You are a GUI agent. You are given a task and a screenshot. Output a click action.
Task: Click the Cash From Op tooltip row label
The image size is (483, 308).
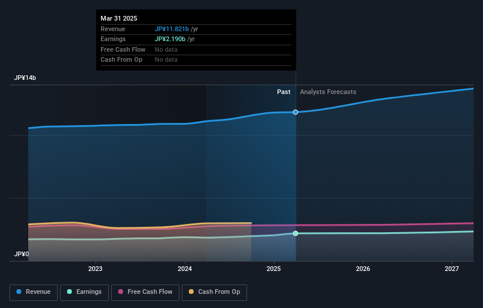click(121, 60)
